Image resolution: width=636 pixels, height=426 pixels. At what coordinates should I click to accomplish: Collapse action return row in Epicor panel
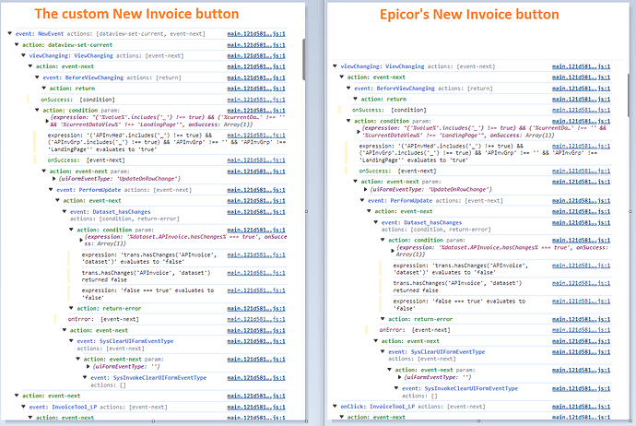(x=356, y=99)
